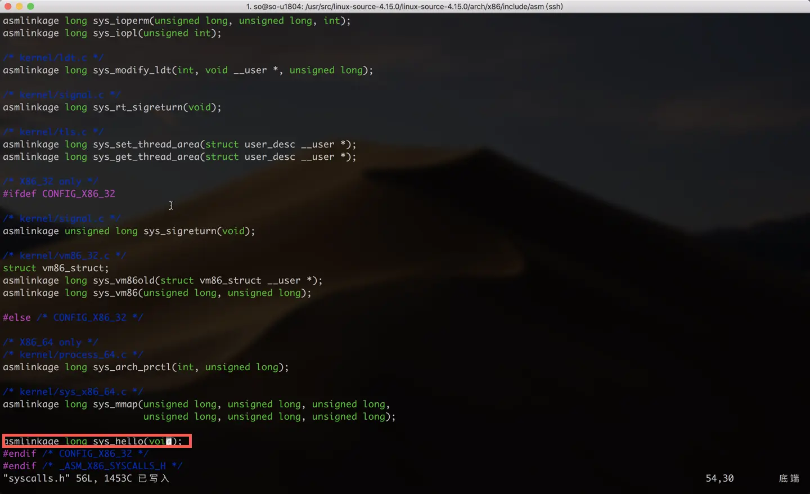Click the sys_vm86(unsigned long declaration line

tap(157, 293)
